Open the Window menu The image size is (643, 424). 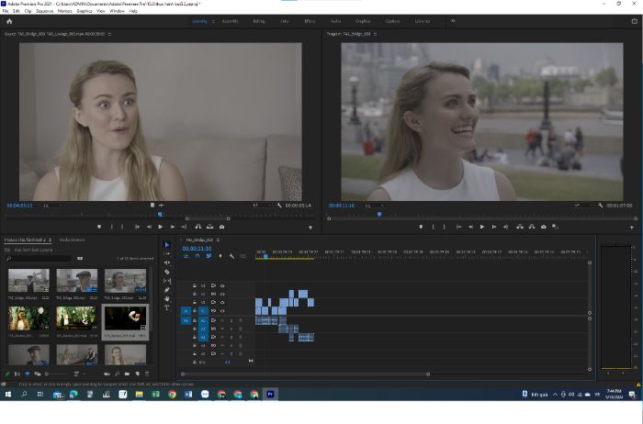[x=117, y=11]
